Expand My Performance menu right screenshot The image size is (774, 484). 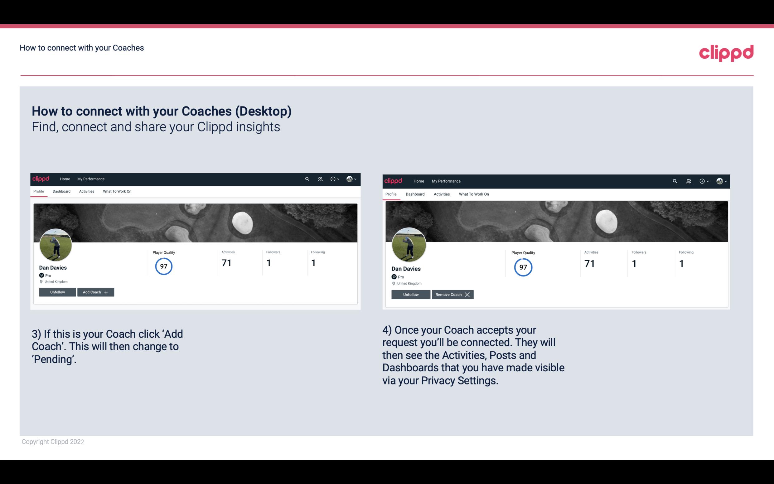(x=446, y=181)
